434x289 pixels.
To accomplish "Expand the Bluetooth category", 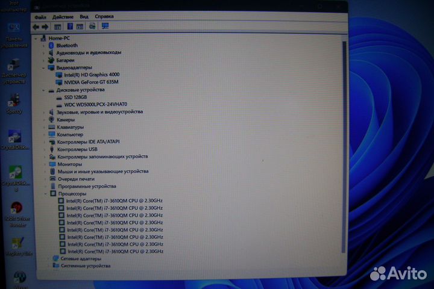I will point(43,46).
